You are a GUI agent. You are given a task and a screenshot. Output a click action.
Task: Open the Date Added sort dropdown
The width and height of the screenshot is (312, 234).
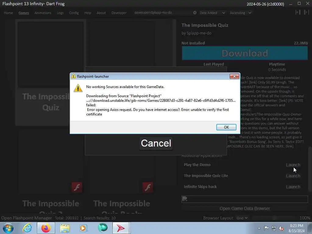(212, 13)
